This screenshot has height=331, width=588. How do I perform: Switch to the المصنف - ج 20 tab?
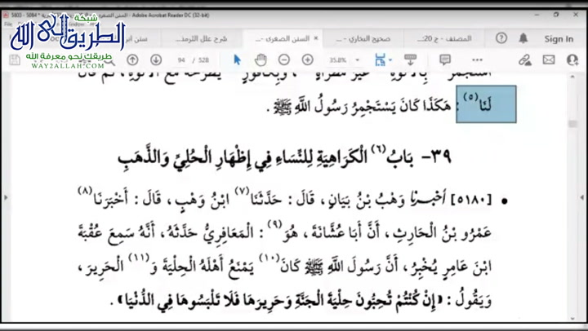[444, 38]
